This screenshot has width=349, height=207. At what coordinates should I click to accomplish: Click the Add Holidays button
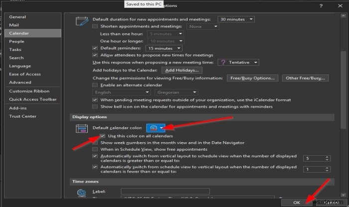(182, 70)
